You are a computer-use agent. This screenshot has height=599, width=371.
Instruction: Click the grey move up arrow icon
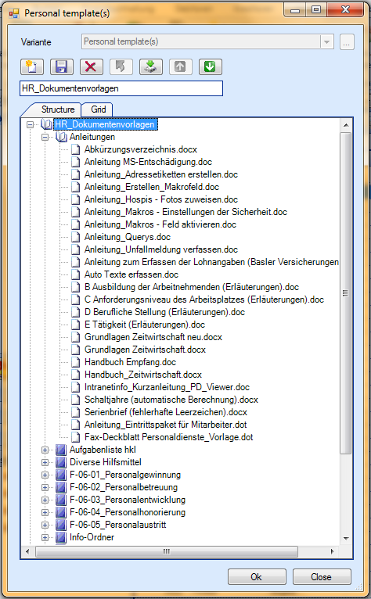(x=181, y=66)
